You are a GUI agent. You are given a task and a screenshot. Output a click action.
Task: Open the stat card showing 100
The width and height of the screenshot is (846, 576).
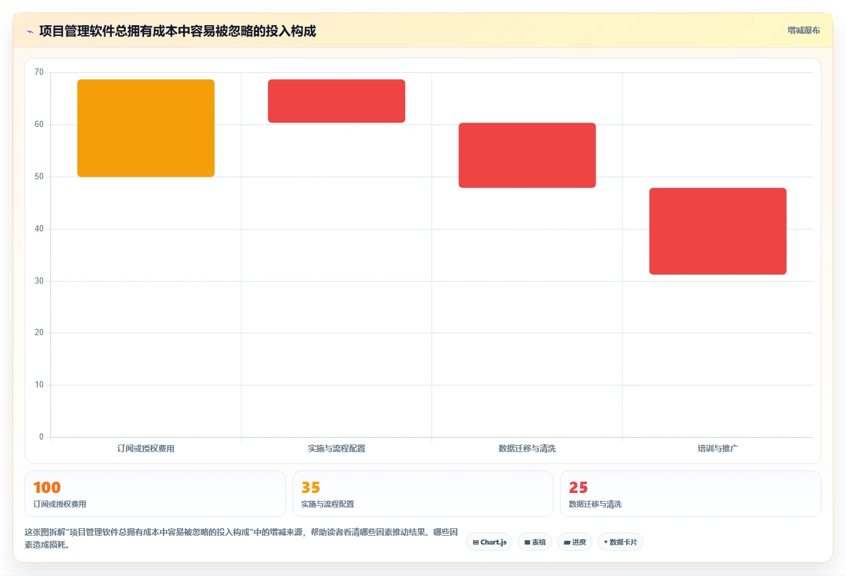click(155, 494)
